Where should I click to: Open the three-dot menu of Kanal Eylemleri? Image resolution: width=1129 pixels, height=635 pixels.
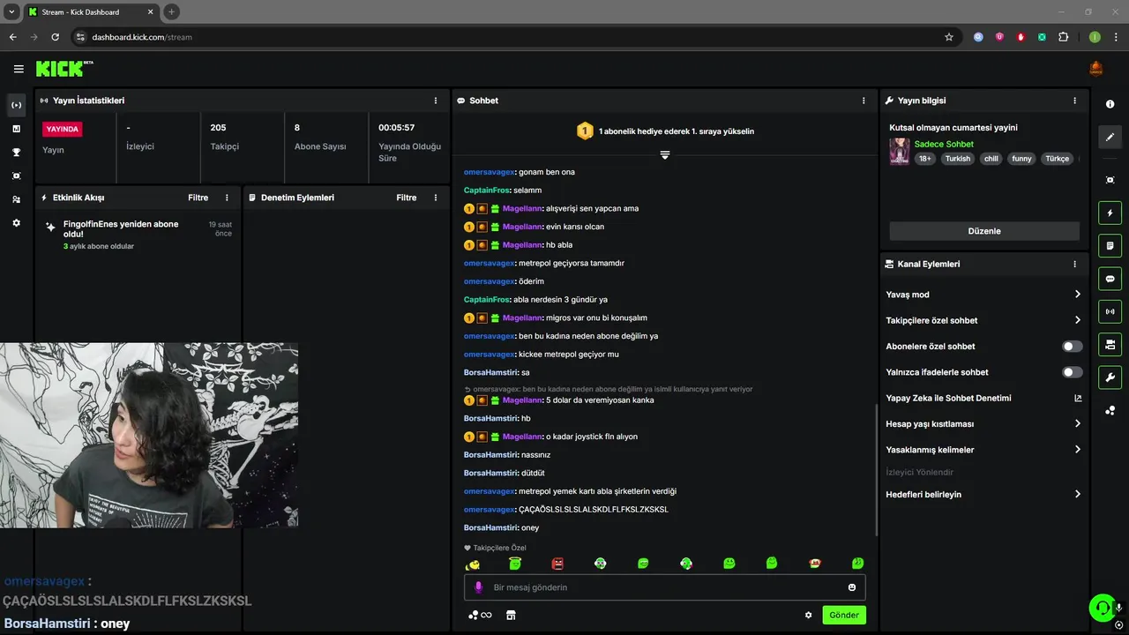point(1074,264)
